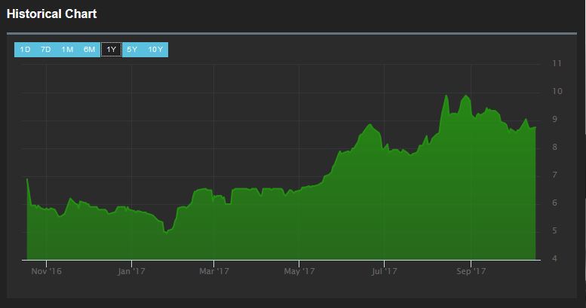Click the y-axis value 7
The width and height of the screenshot is (586, 308).
click(555, 175)
